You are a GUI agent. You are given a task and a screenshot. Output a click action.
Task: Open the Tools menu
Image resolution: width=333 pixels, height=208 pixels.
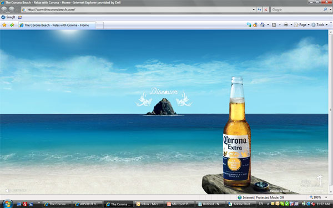(x=320, y=25)
